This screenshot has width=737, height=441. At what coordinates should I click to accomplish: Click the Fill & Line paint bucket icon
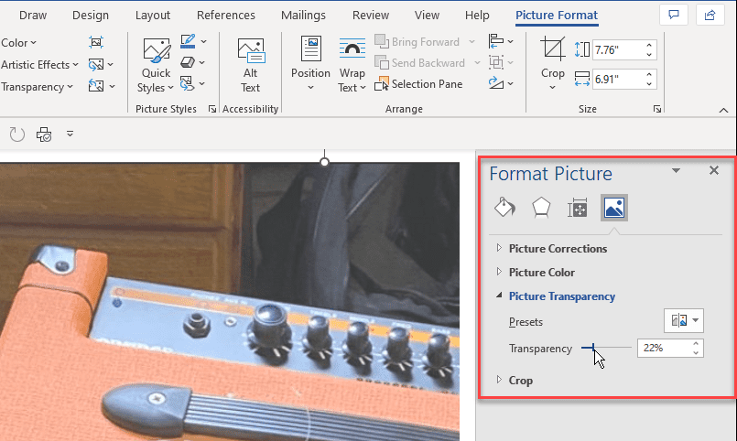coord(504,208)
